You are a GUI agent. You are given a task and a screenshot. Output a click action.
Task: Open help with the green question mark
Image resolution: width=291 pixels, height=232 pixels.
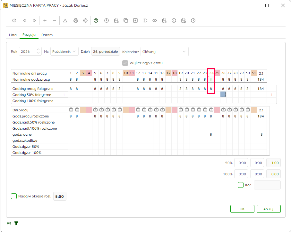tap(96, 20)
